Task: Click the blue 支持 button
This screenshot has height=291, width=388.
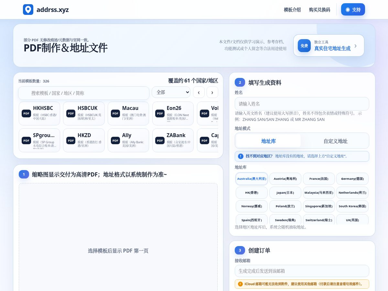Action: [x=353, y=9]
